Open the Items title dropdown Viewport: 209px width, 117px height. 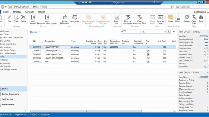tap(39, 32)
